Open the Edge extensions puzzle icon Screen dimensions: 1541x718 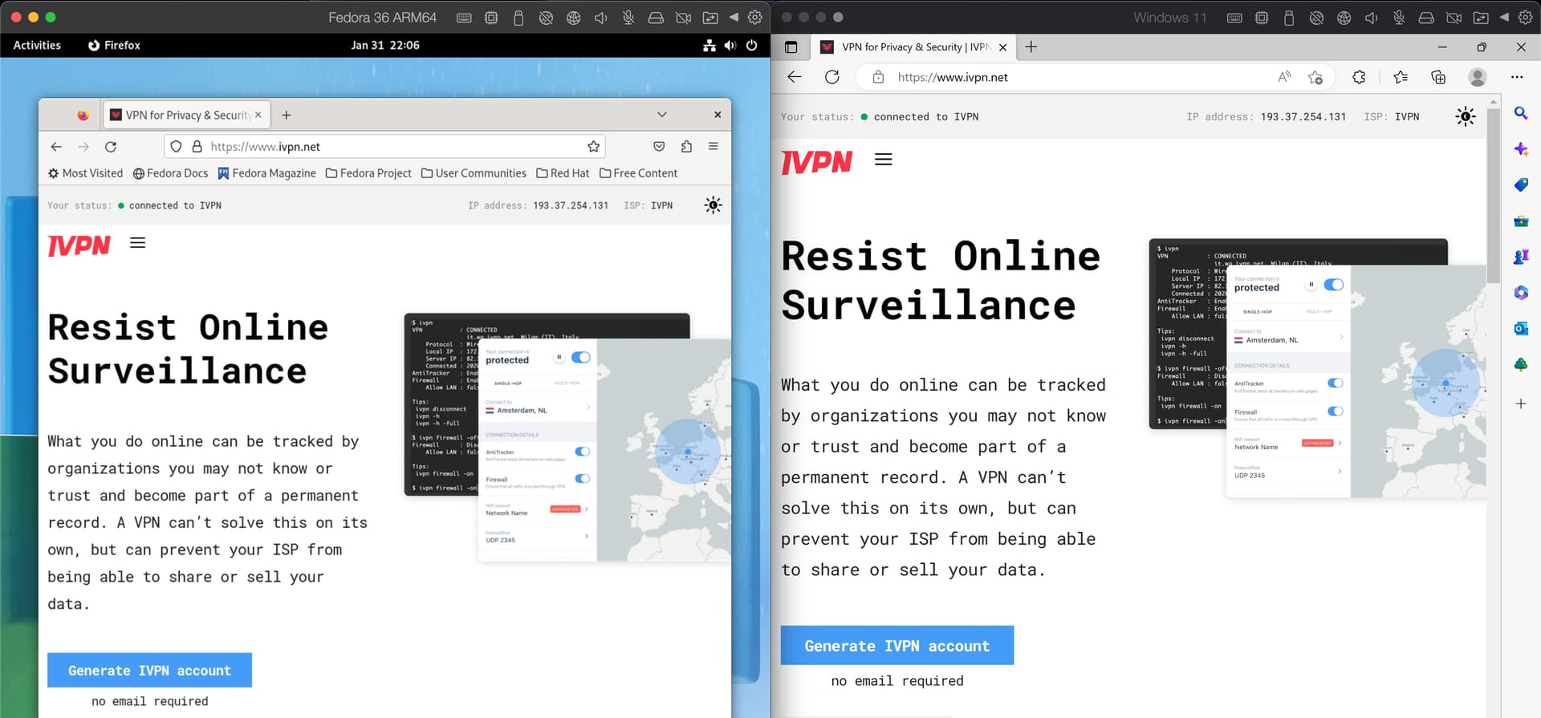pos(1359,77)
